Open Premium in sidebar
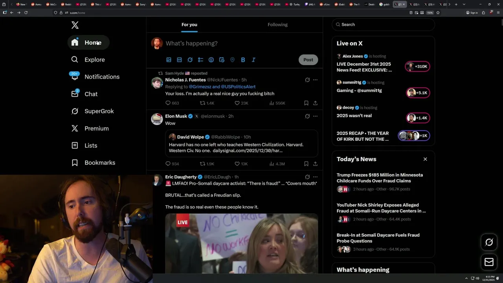Image resolution: width=503 pixels, height=283 pixels. pyautogui.click(x=90, y=129)
